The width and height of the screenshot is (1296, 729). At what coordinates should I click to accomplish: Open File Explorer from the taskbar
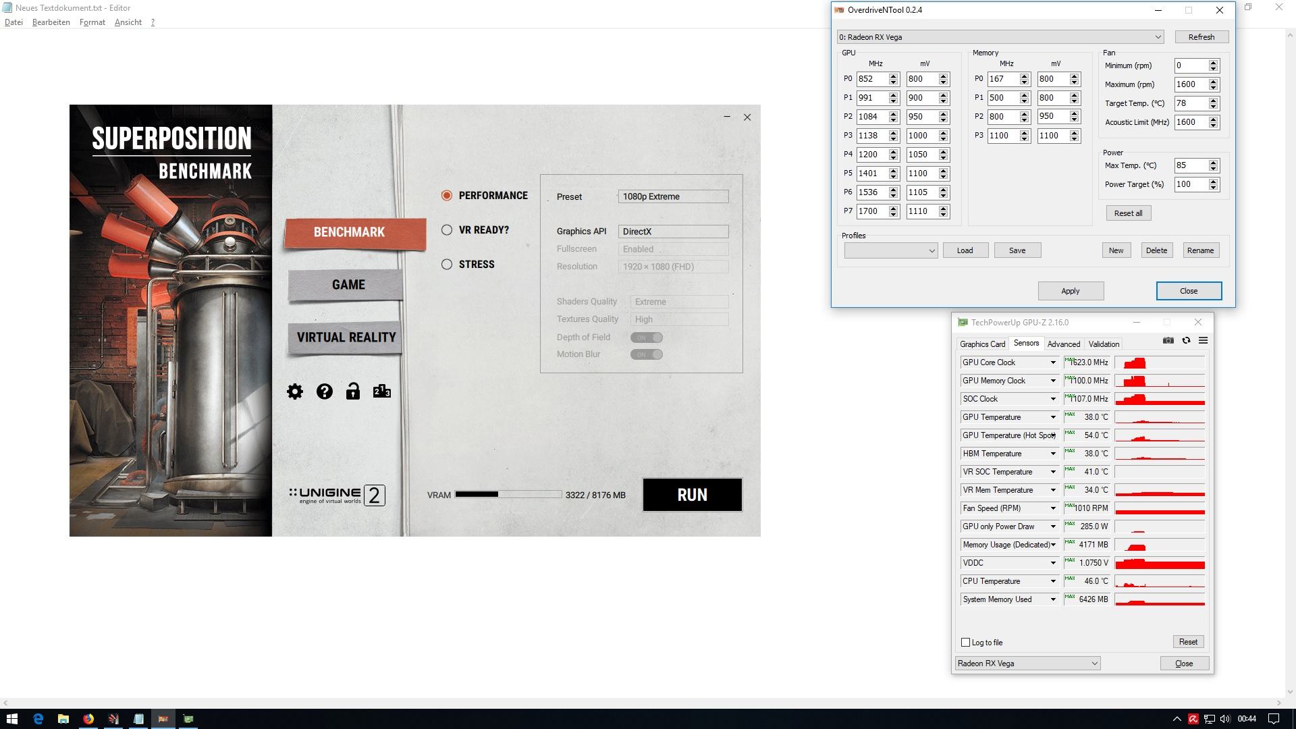click(63, 719)
